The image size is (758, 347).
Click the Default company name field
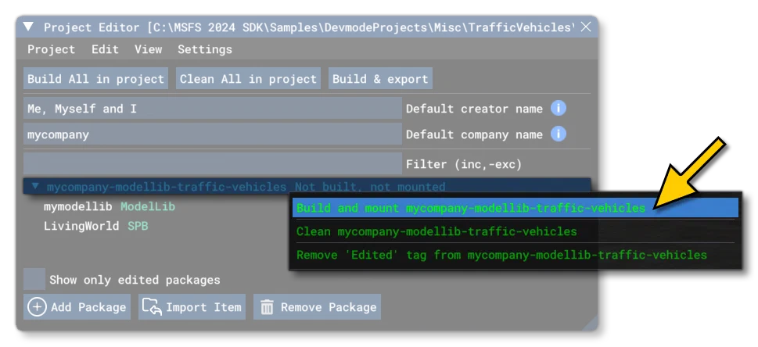[x=213, y=134]
